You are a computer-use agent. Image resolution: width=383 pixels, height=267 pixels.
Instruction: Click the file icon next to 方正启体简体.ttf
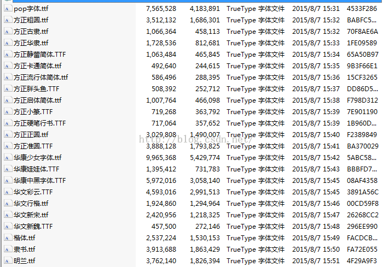coord(8,100)
